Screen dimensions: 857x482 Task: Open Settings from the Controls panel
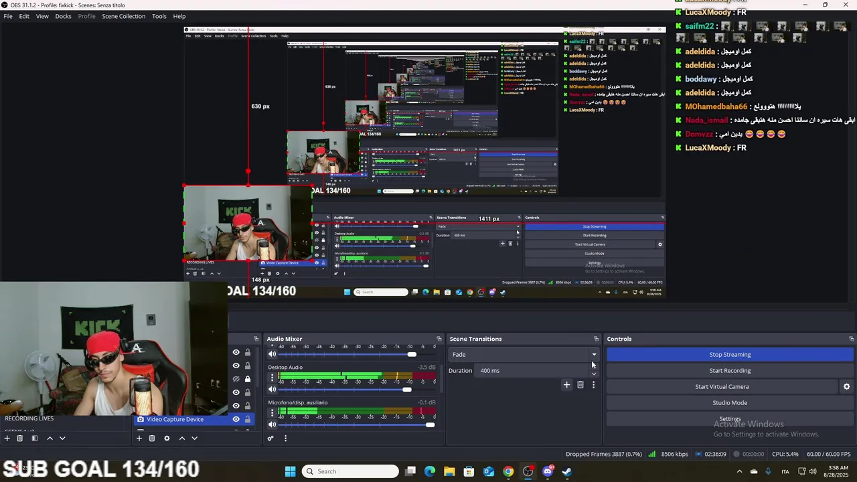click(x=730, y=418)
